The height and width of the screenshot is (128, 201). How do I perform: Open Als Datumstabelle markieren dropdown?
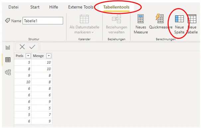84,30
